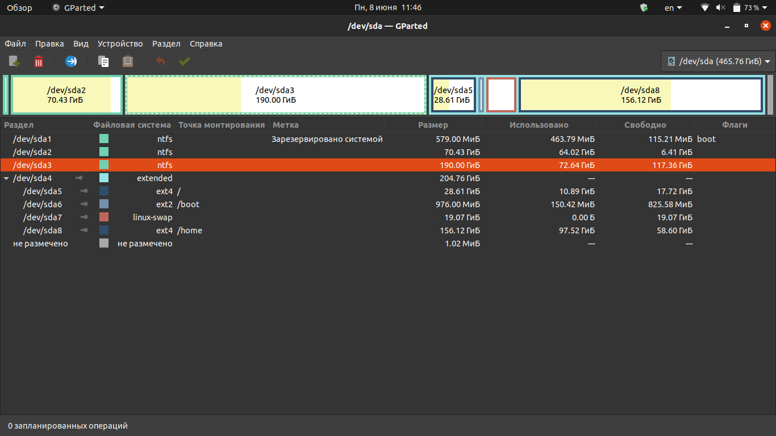The image size is (776, 436).
Task: Sort by the Использовано column header
Action: [539, 125]
